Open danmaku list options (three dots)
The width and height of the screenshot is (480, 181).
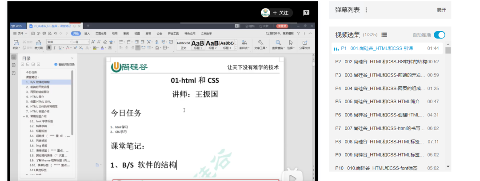[366, 10]
